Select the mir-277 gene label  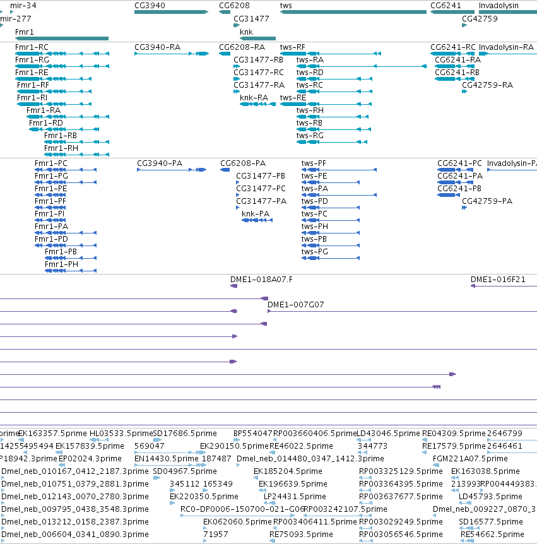(x=16, y=19)
